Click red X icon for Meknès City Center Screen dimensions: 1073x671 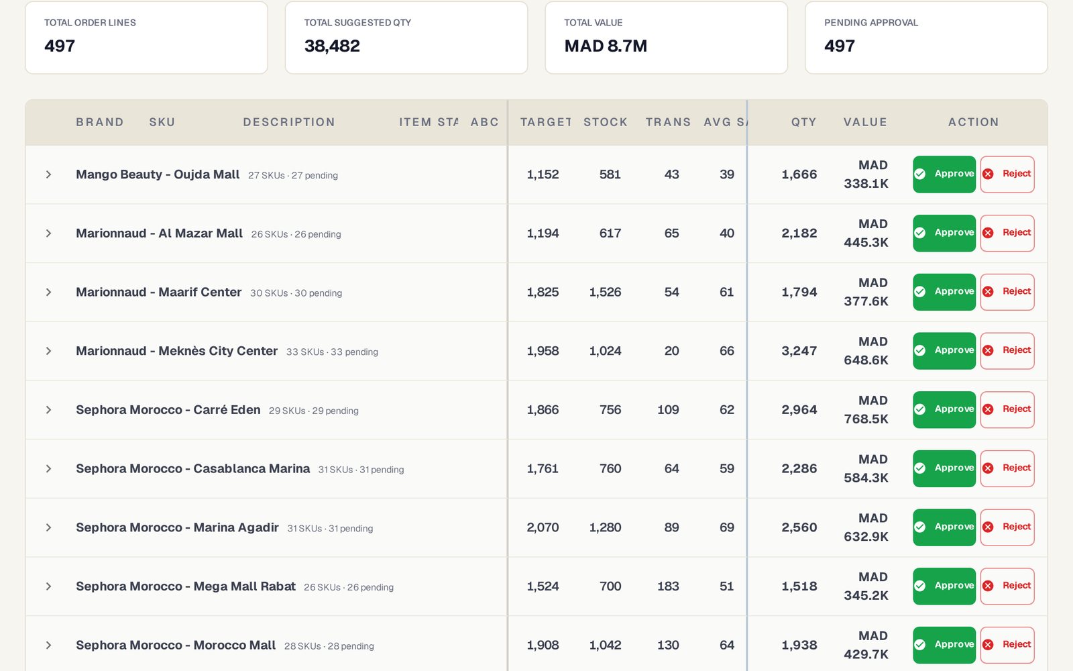[x=988, y=350]
